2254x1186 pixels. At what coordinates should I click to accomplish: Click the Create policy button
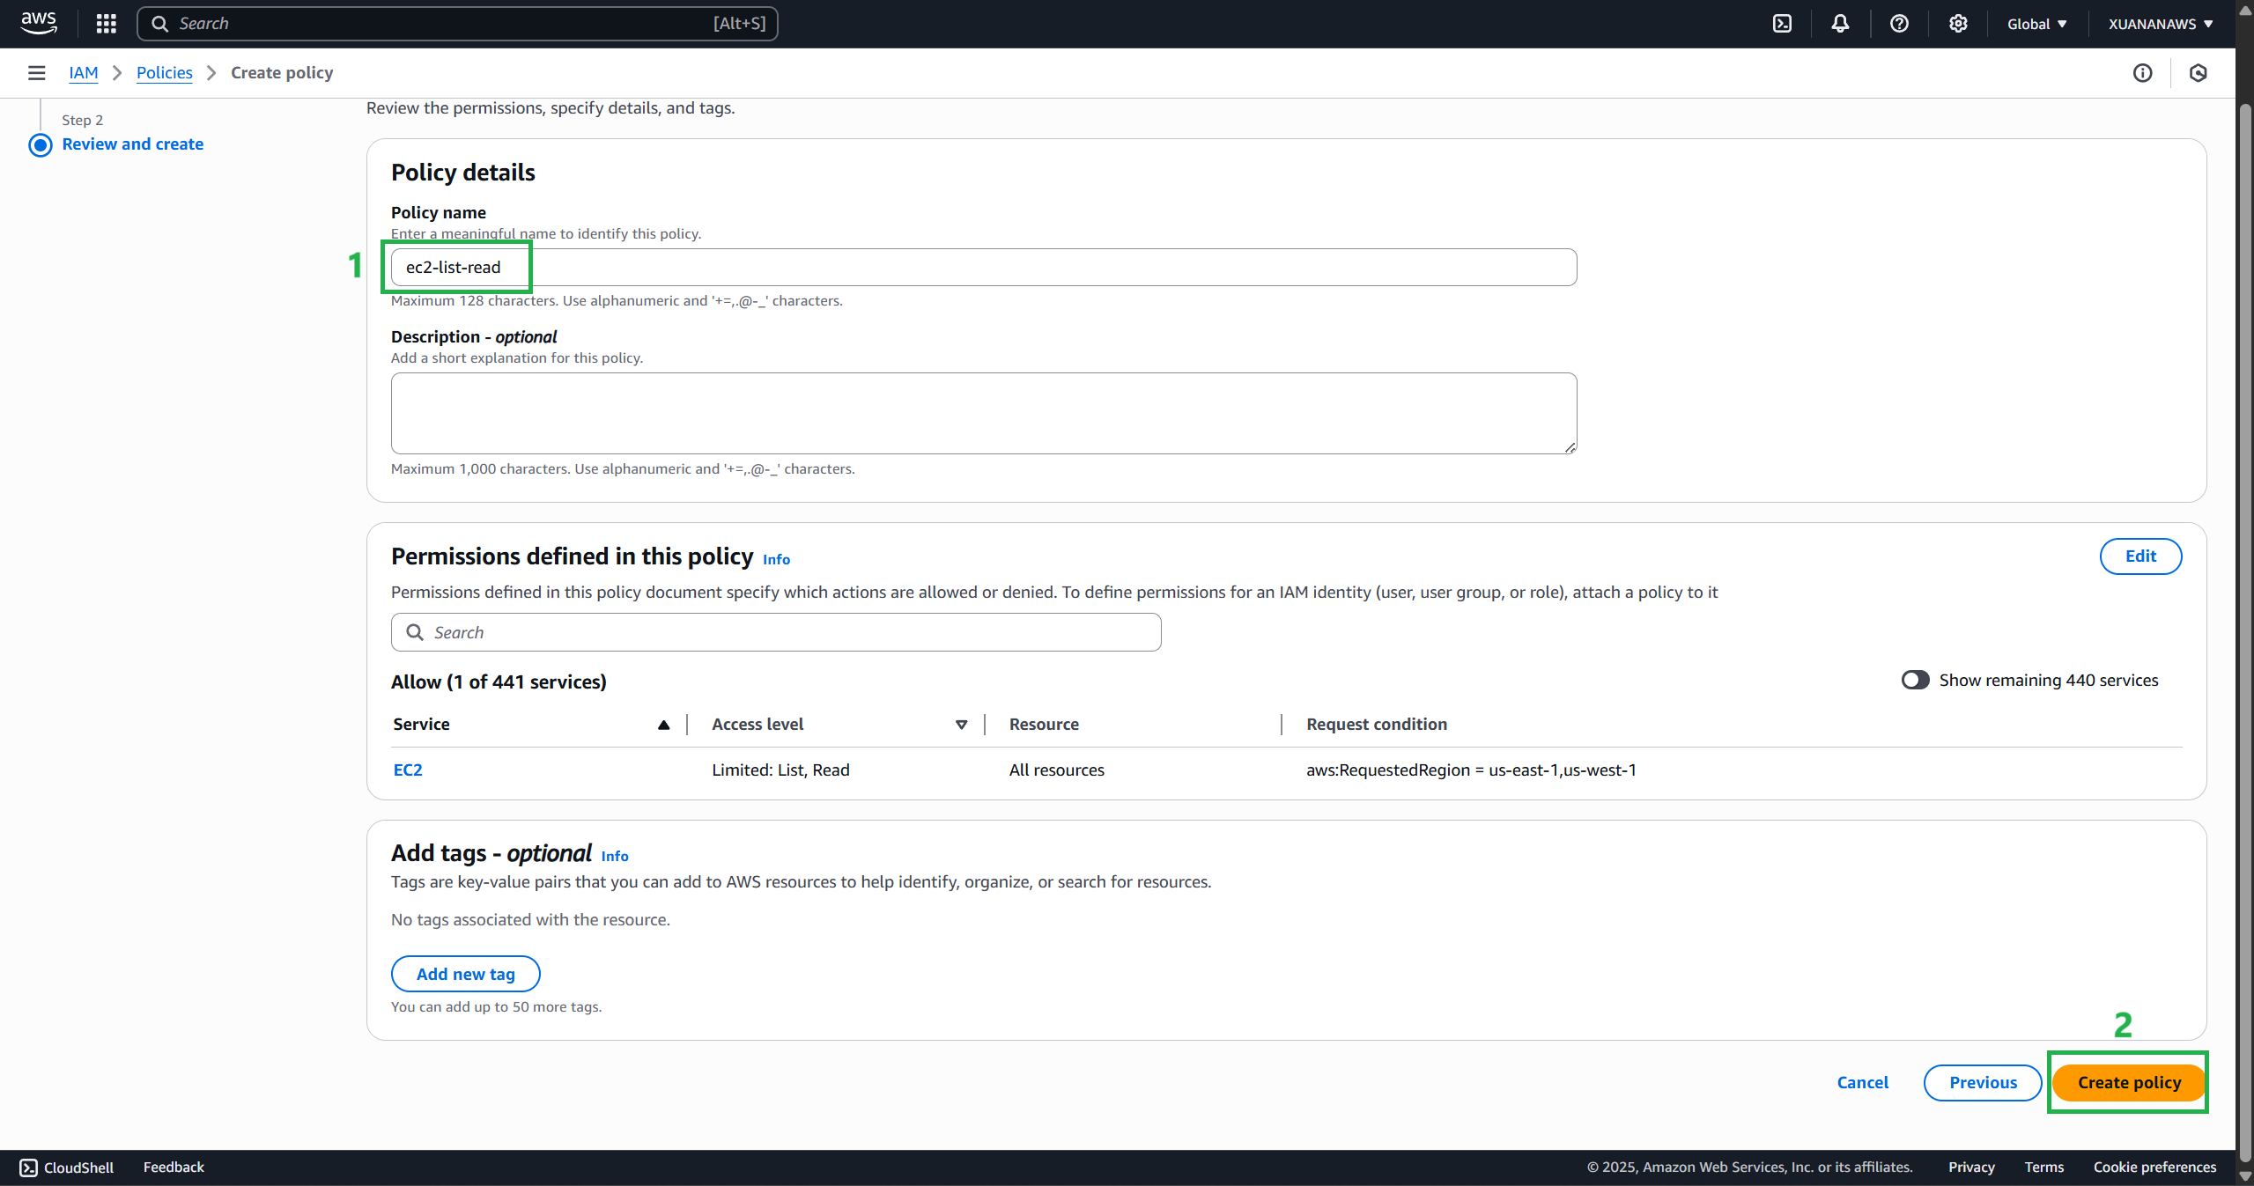pyautogui.click(x=2127, y=1082)
